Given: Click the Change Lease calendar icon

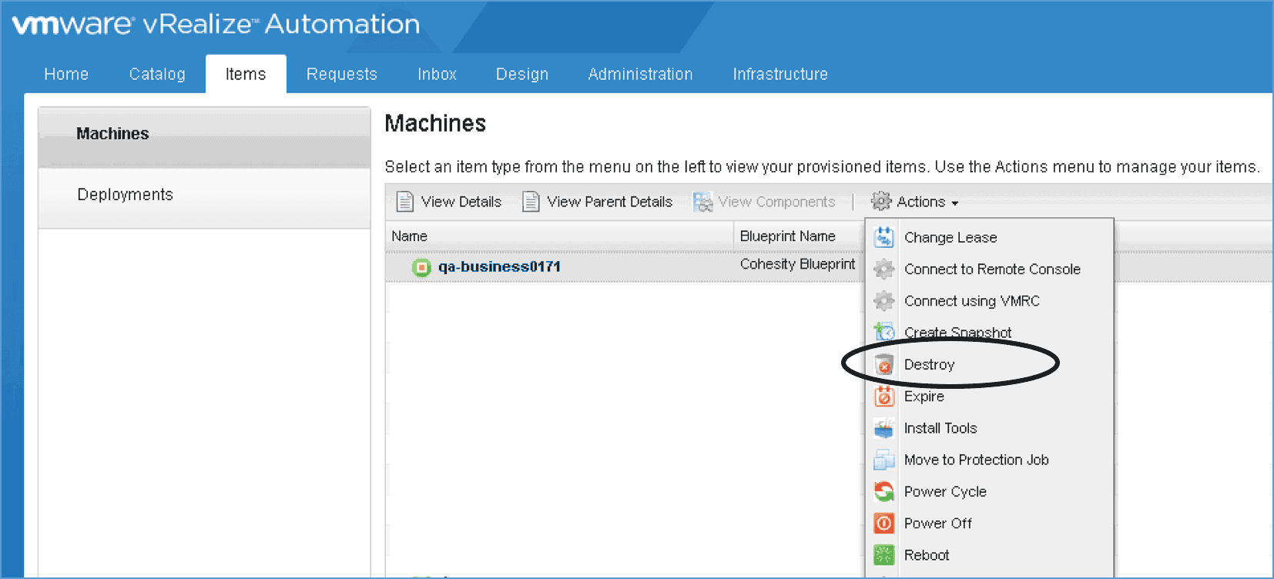Looking at the screenshot, I should pos(884,237).
